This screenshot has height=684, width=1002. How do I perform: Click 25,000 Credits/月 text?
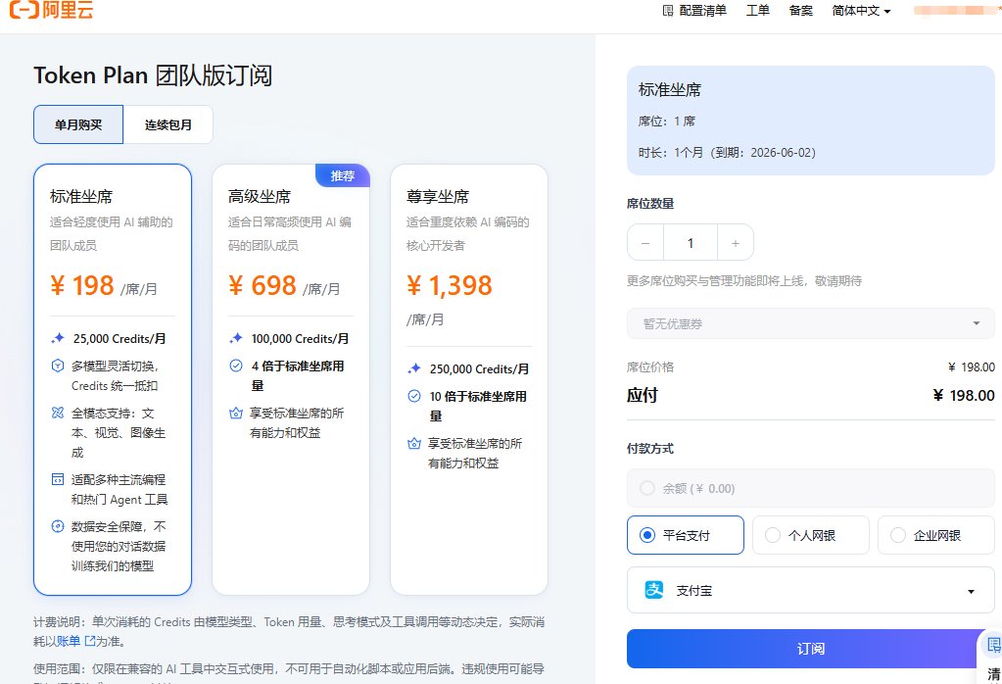tap(119, 339)
